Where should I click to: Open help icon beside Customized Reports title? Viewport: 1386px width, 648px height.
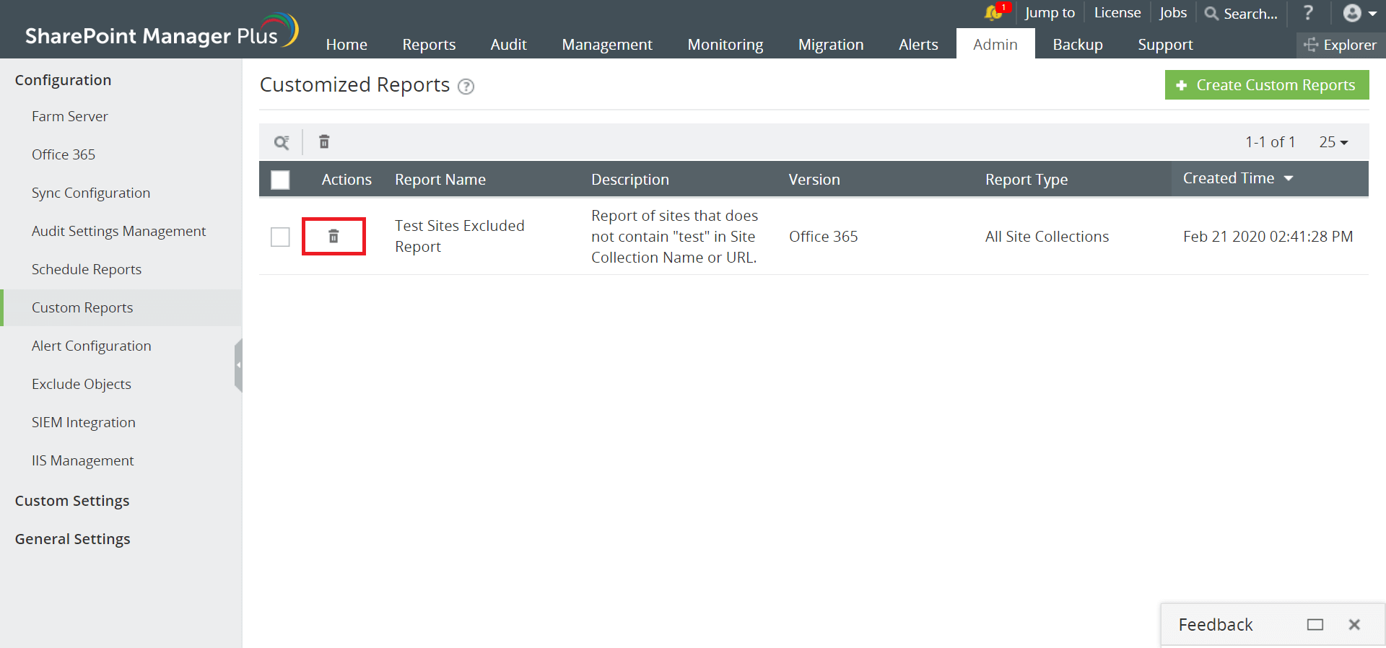[x=466, y=87]
